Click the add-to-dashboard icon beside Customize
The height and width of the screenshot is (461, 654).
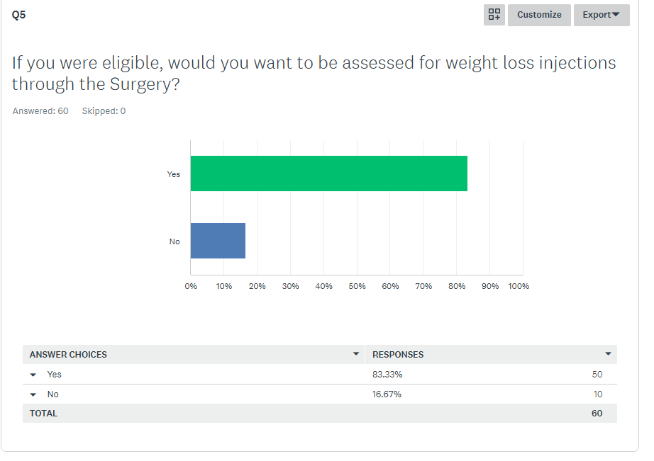click(494, 15)
